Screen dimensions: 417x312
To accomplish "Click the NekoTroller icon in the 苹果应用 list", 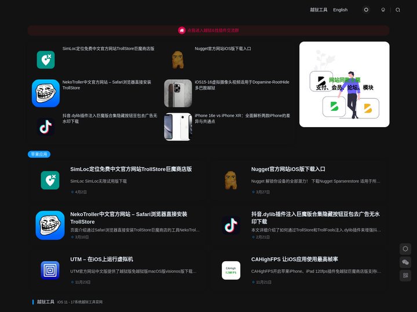I will click(x=50, y=225).
